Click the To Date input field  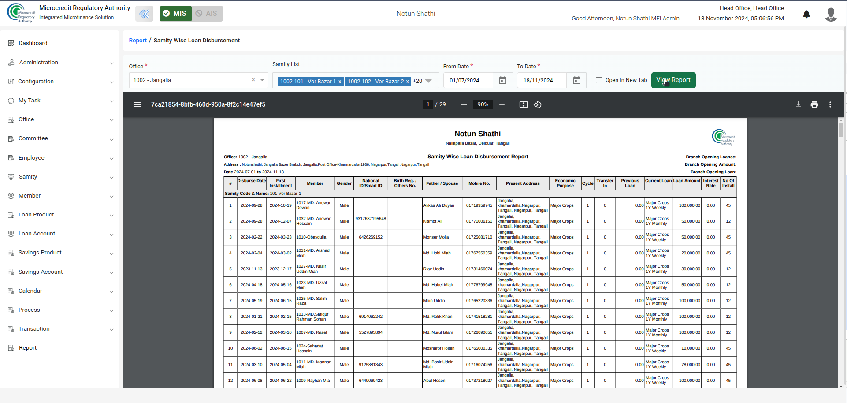[x=542, y=80]
